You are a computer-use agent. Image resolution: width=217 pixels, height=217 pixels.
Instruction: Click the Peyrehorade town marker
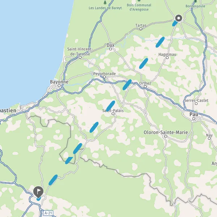[x=105, y=77]
